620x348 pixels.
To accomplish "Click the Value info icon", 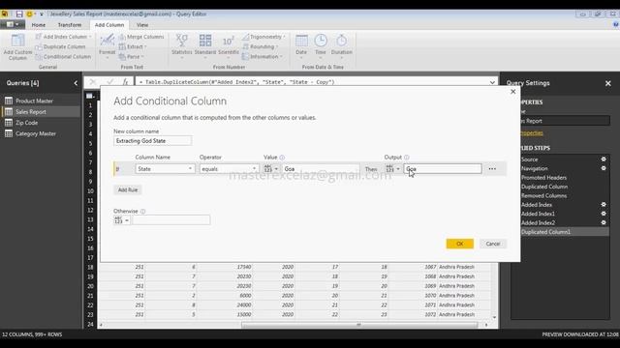I will [x=282, y=158].
